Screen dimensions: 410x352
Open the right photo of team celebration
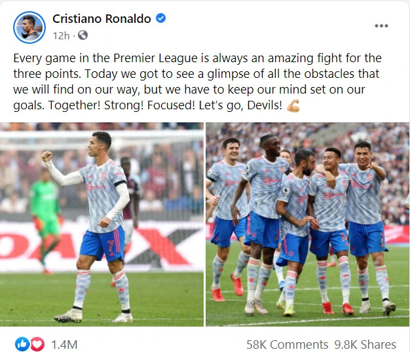308,224
